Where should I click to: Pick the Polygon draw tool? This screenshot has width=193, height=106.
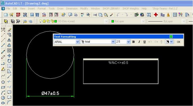coord(3,82)
